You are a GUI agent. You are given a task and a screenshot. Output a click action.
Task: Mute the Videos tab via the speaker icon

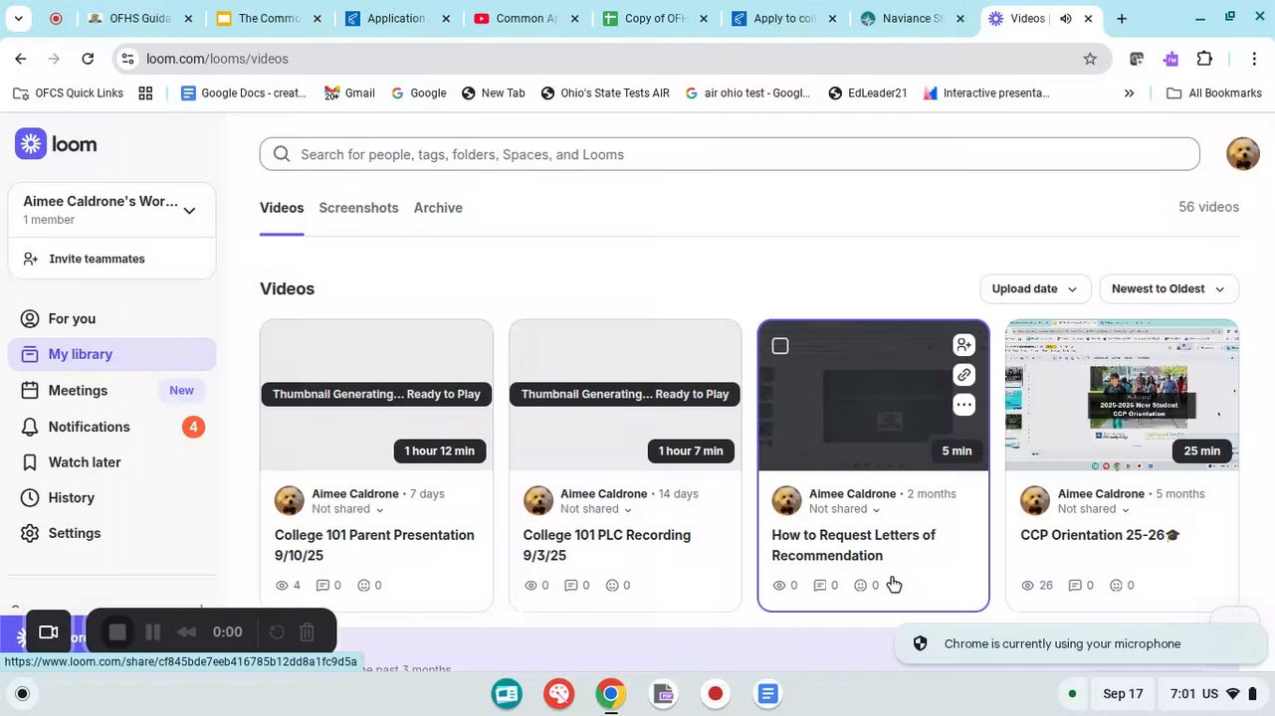click(1065, 18)
